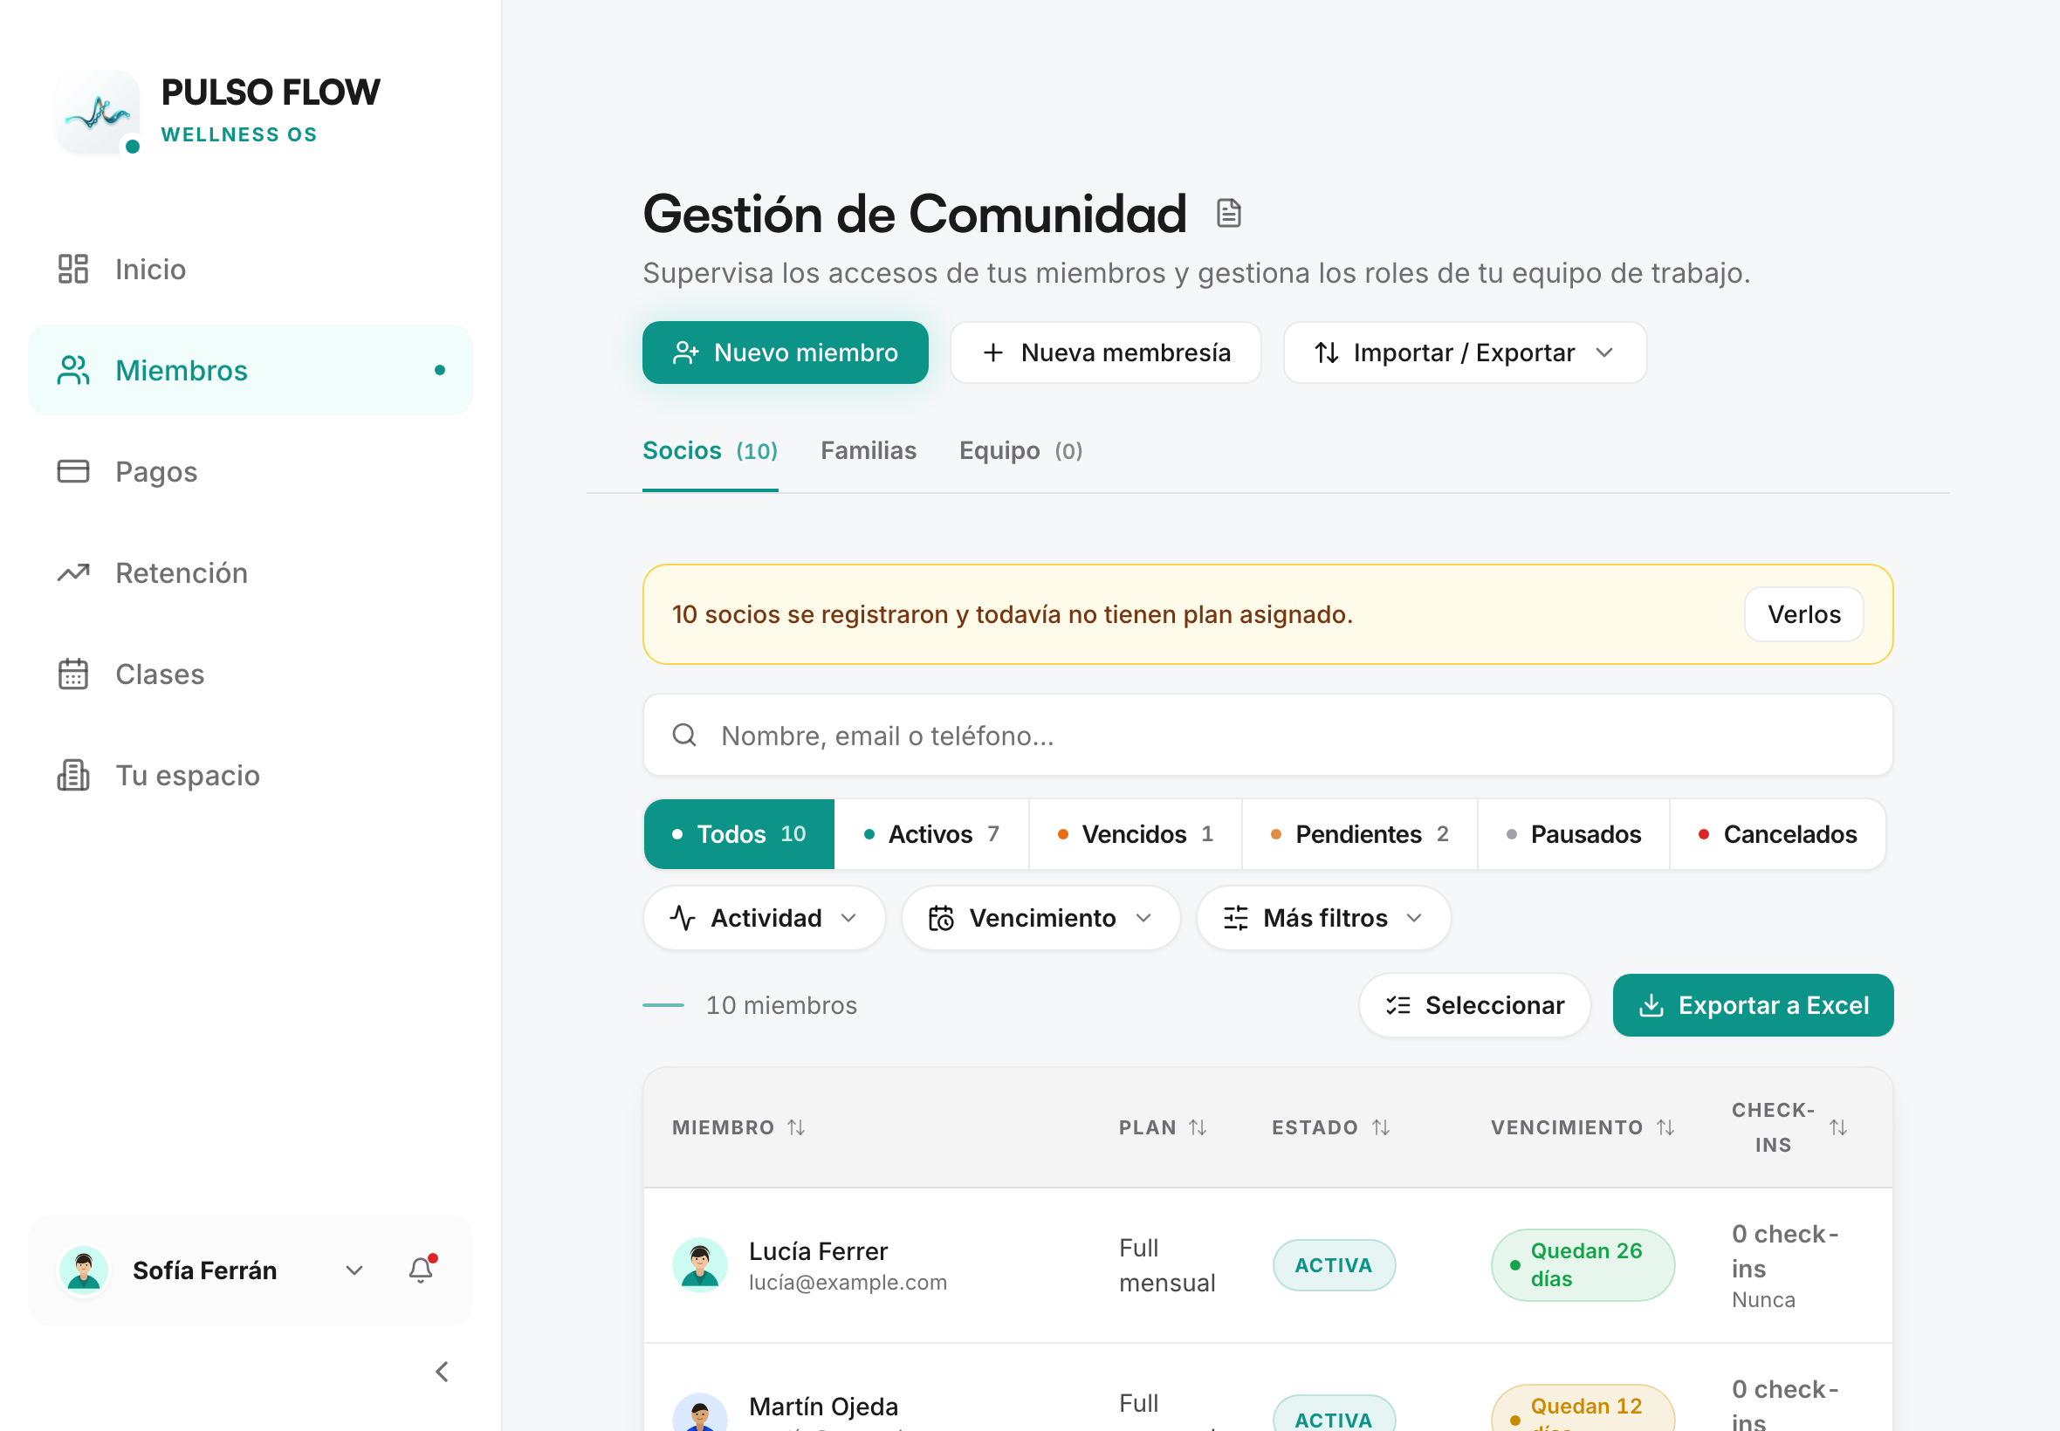Click the search magnifier icon
Screen dimensions: 2060x1431
(684, 736)
